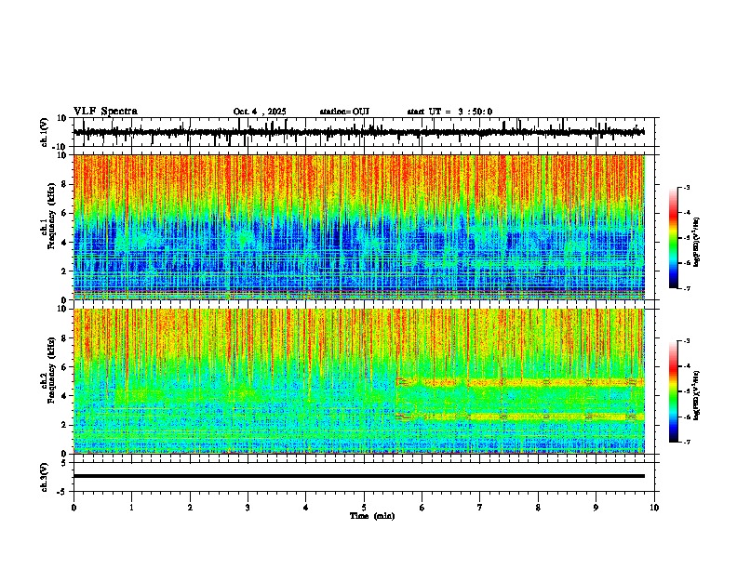737x569 pixels.
Task: Click the "-3" label on the upper color bar
Action: [x=686, y=187]
